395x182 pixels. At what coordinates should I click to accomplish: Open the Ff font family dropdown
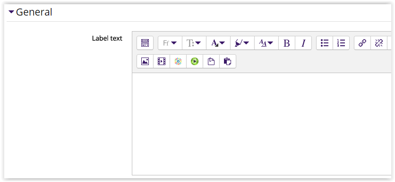(170, 43)
